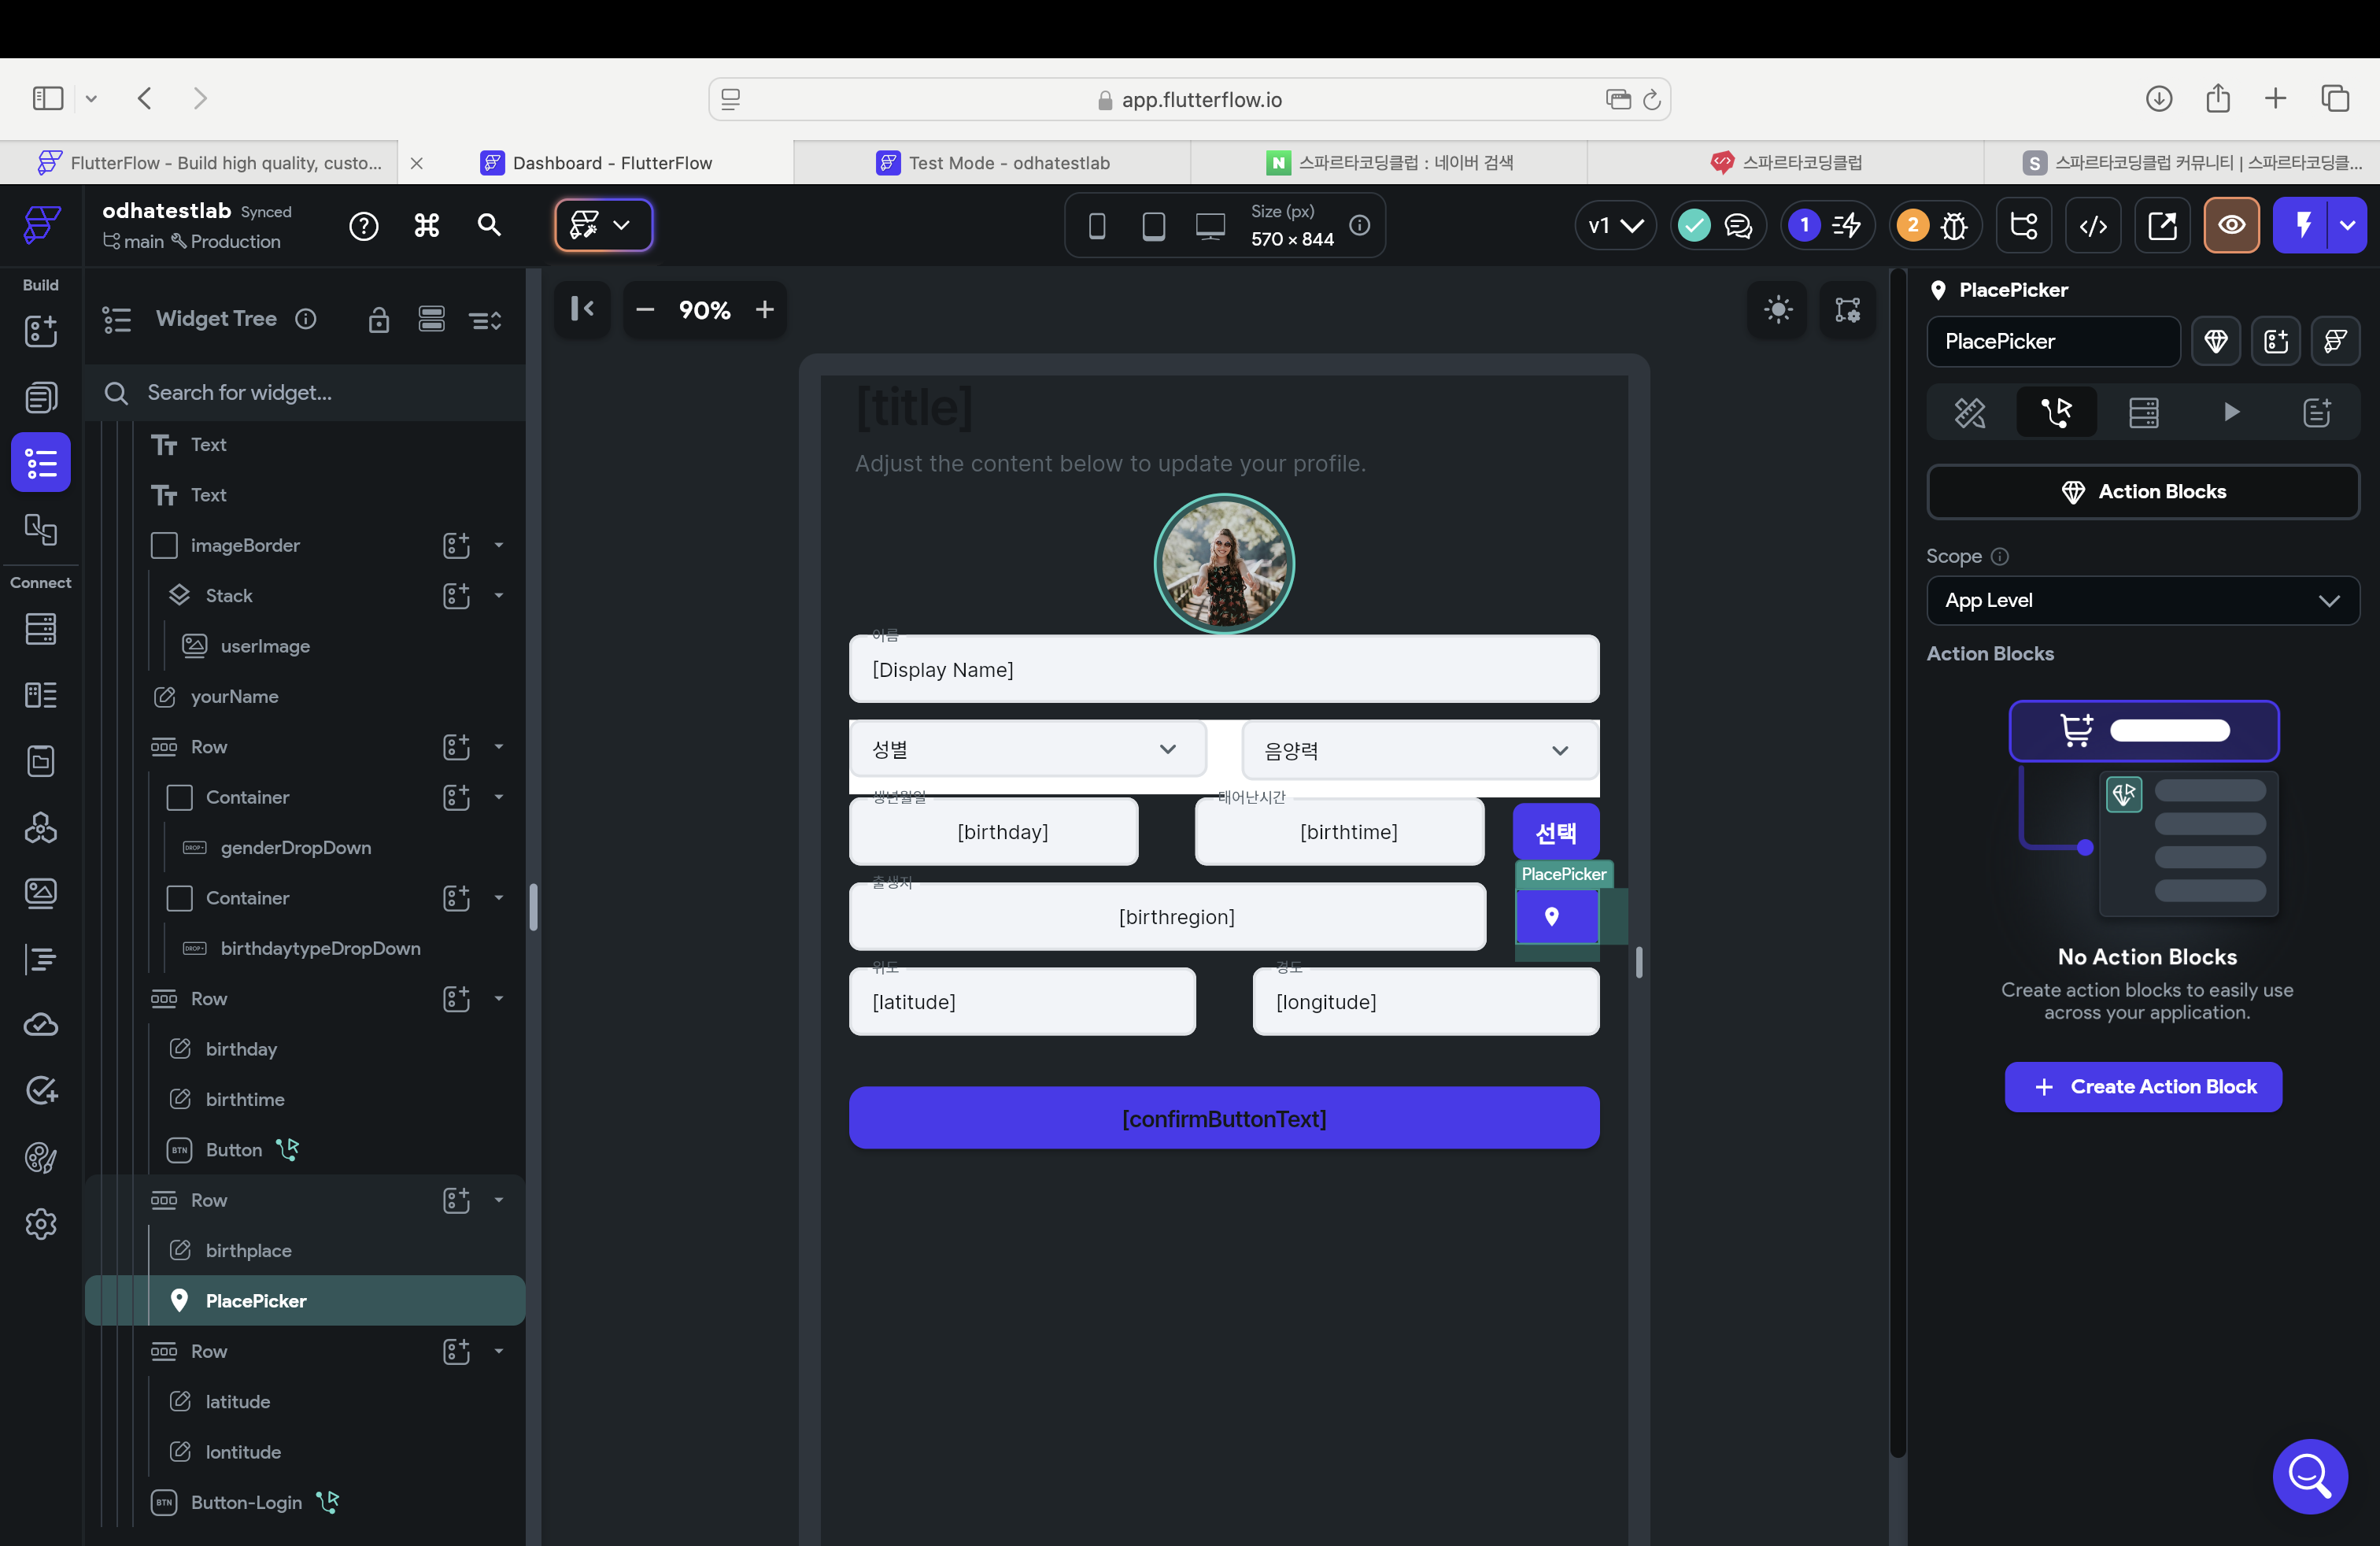Viewport: 2380px width, 1546px height.
Task: Click the Safari address bar
Action: (x=1189, y=99)
